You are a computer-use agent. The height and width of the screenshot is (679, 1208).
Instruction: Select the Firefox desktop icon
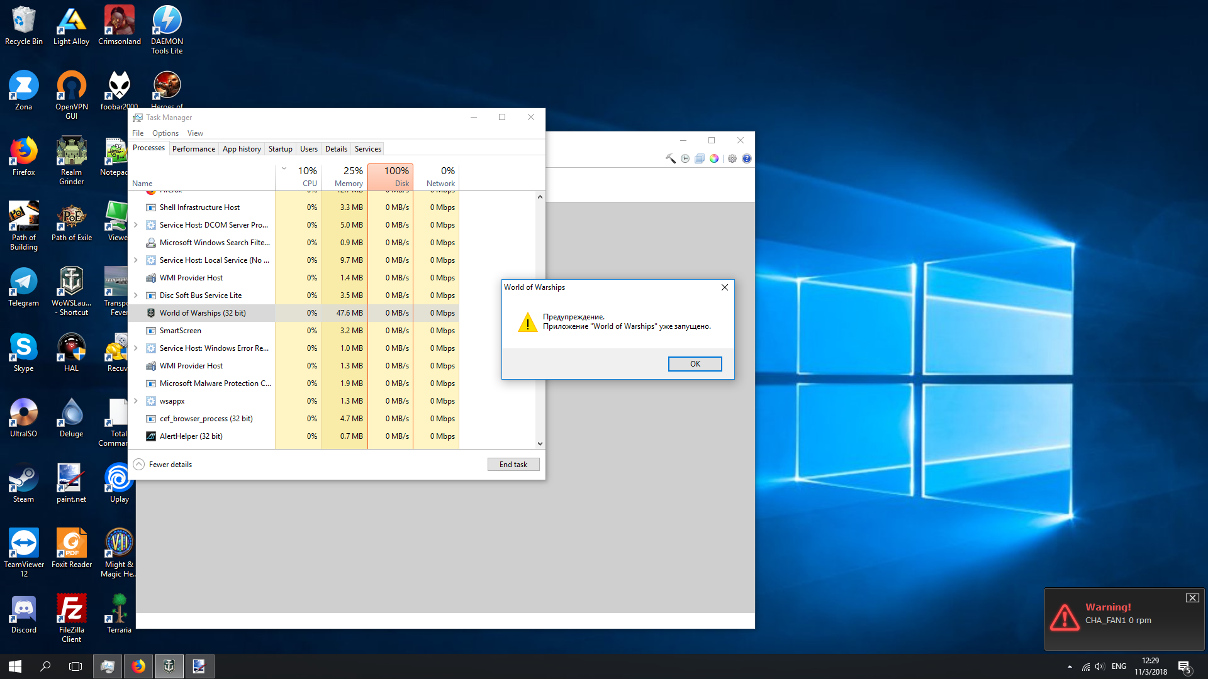[x=24, y=157]
